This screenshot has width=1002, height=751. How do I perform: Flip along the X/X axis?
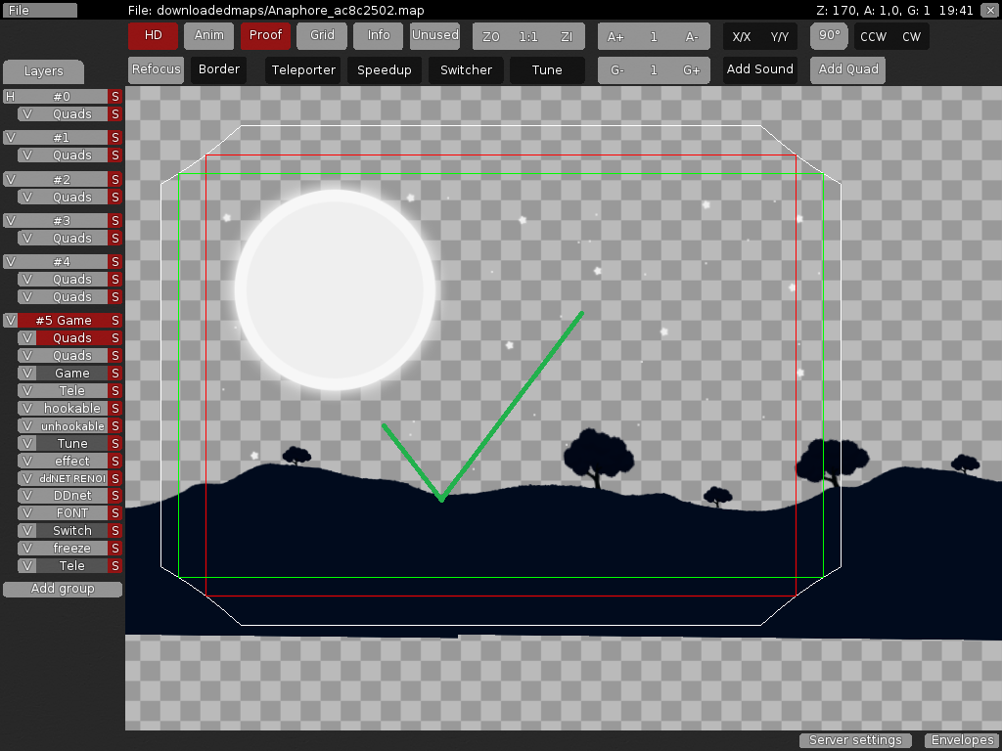coord(741,35)
